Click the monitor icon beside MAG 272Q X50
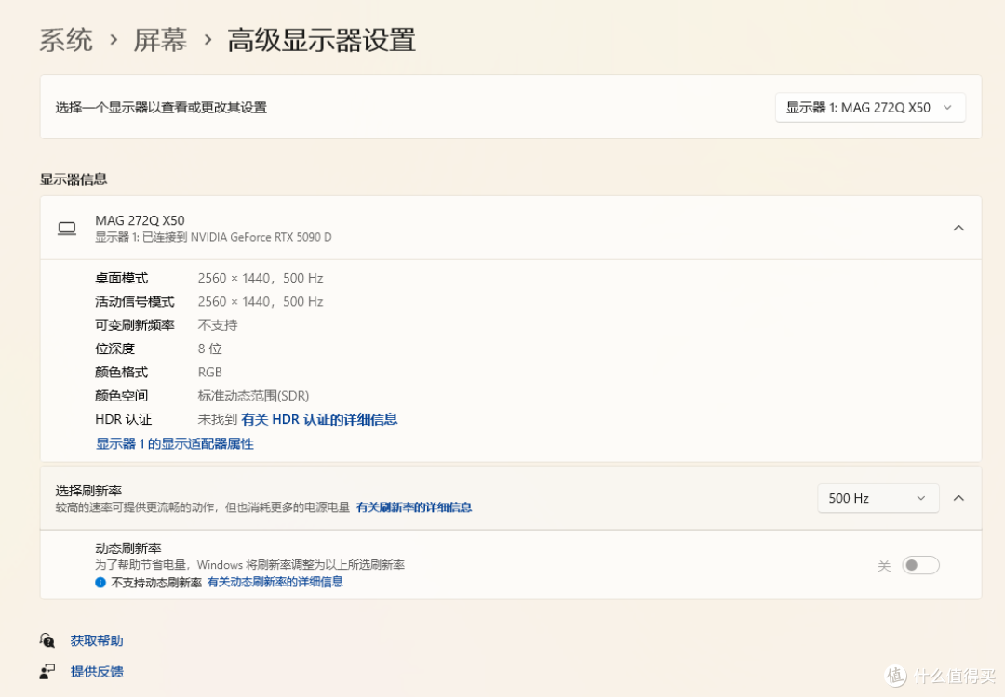The width and height of the screenshot is (1005, 697). click(x=67, y=229)
